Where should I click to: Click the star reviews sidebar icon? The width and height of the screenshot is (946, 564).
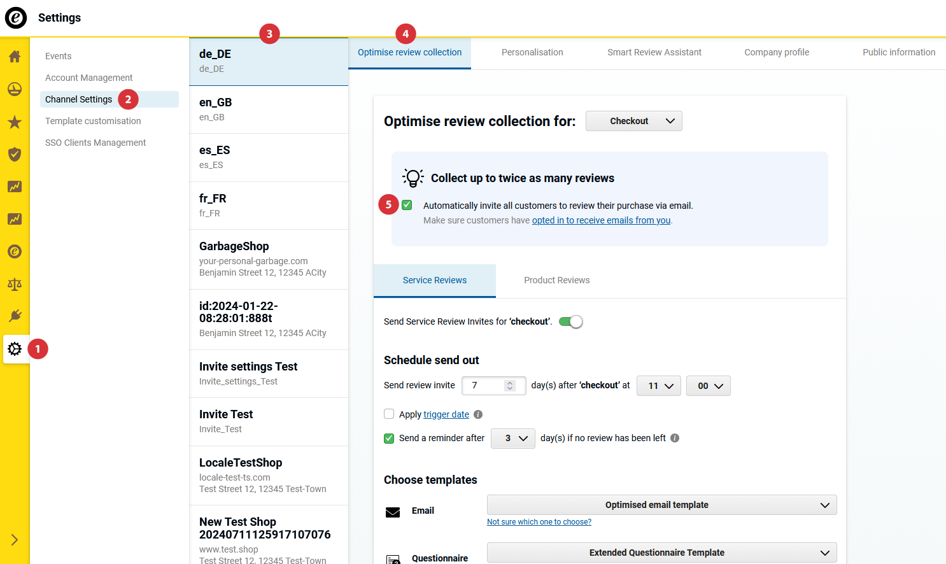(x=15, y=122)
